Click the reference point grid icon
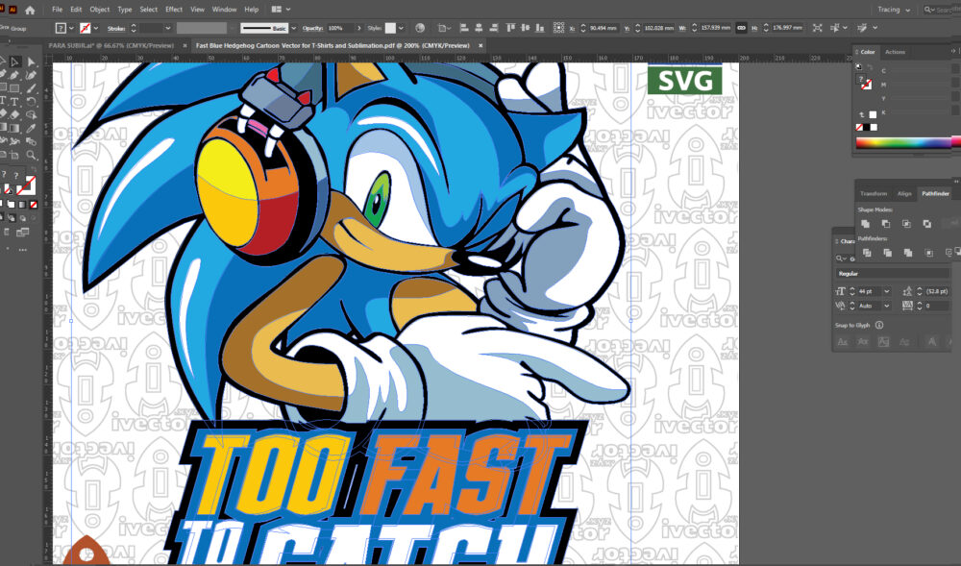 558,28
